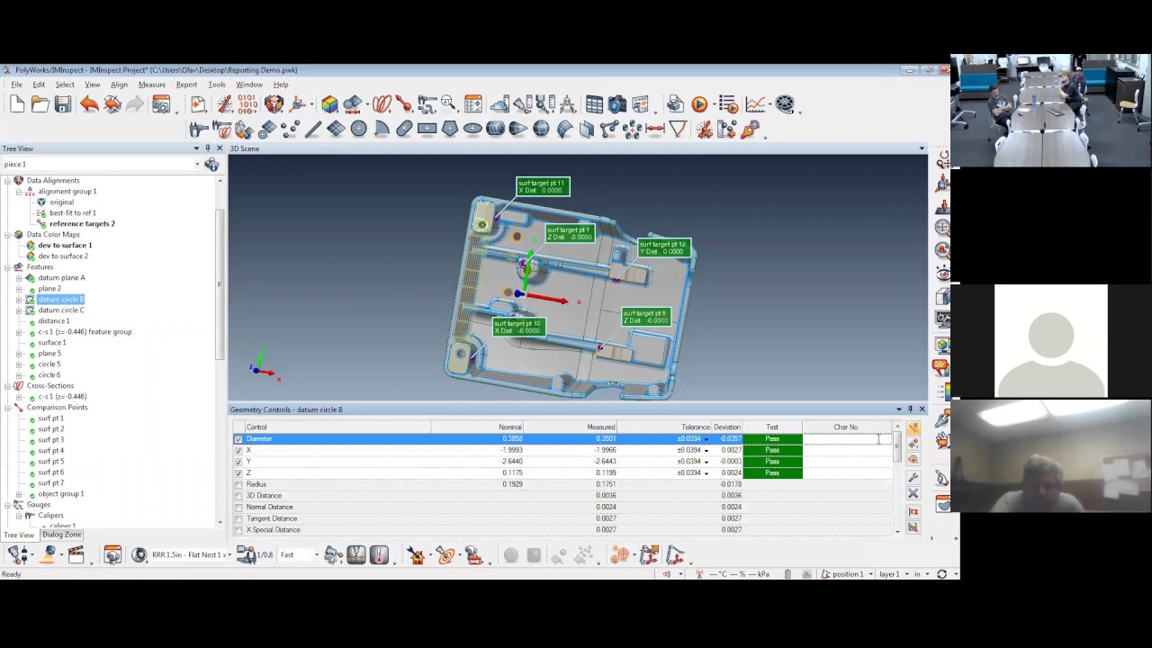Create a cone feature icon

(518, 130)
